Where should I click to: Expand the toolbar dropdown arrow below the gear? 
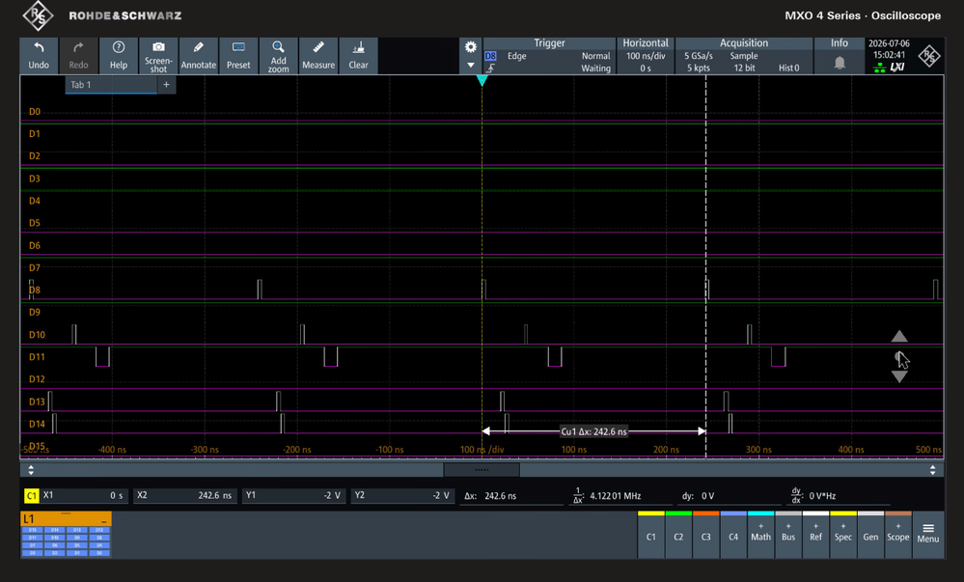(x=470, y=66)
